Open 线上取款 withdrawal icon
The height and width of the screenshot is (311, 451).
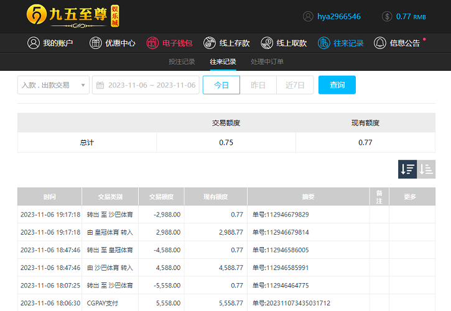coord(267,43)
